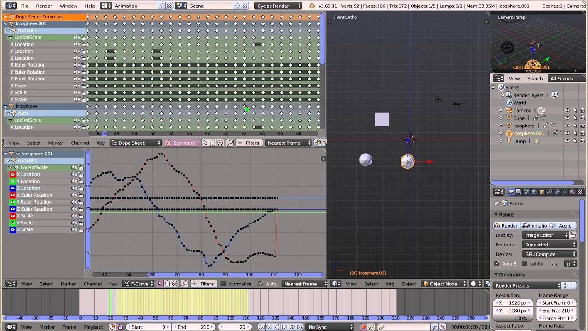Enable the Normalize checkbox
The height and width of the screenshot is (331, 588).
tap(224, 284)
